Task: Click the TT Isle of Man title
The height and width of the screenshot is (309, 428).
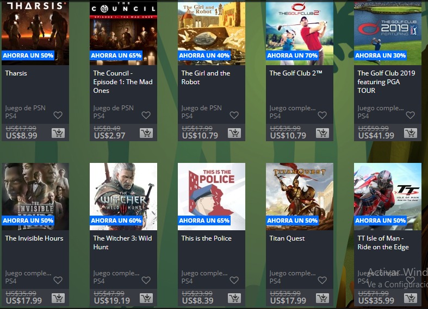Action: coord(383,242)
